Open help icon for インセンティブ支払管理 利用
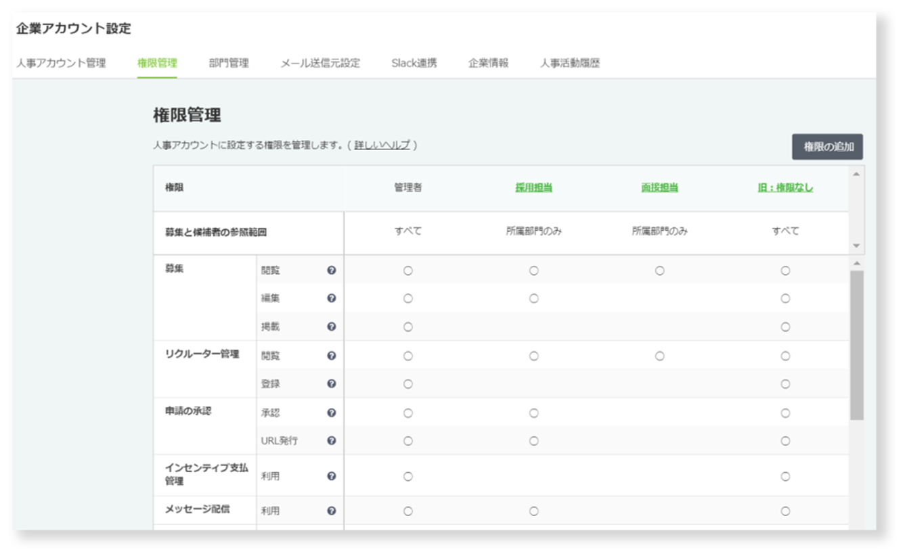Image resolution: width=907 pixels, height=556 pixels. coord(332,476)
